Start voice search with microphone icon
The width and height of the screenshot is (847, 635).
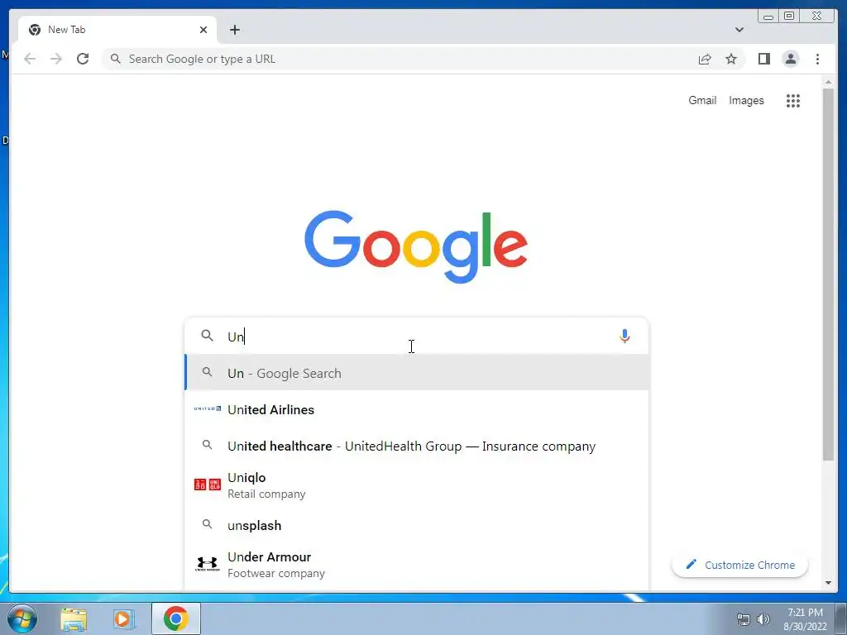click(624, 336)
